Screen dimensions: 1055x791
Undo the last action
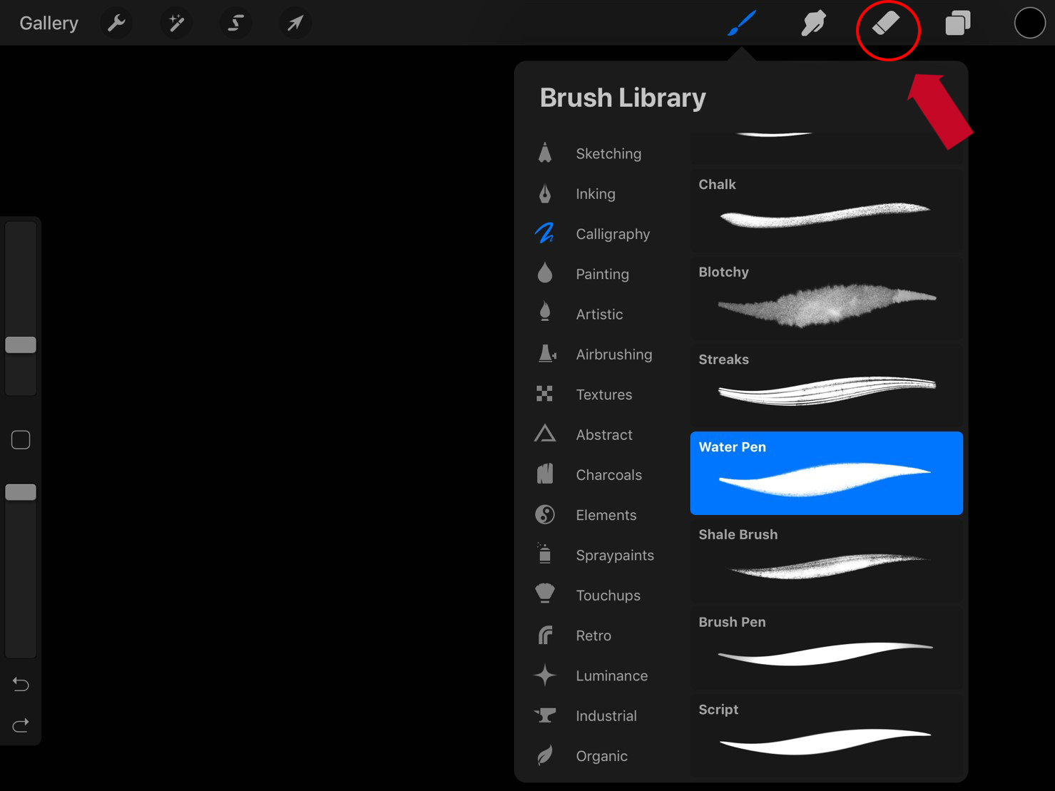[21, 684]
